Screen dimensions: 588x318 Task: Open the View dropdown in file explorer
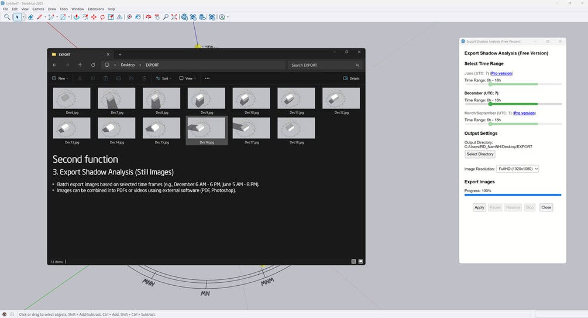(187, 78)
